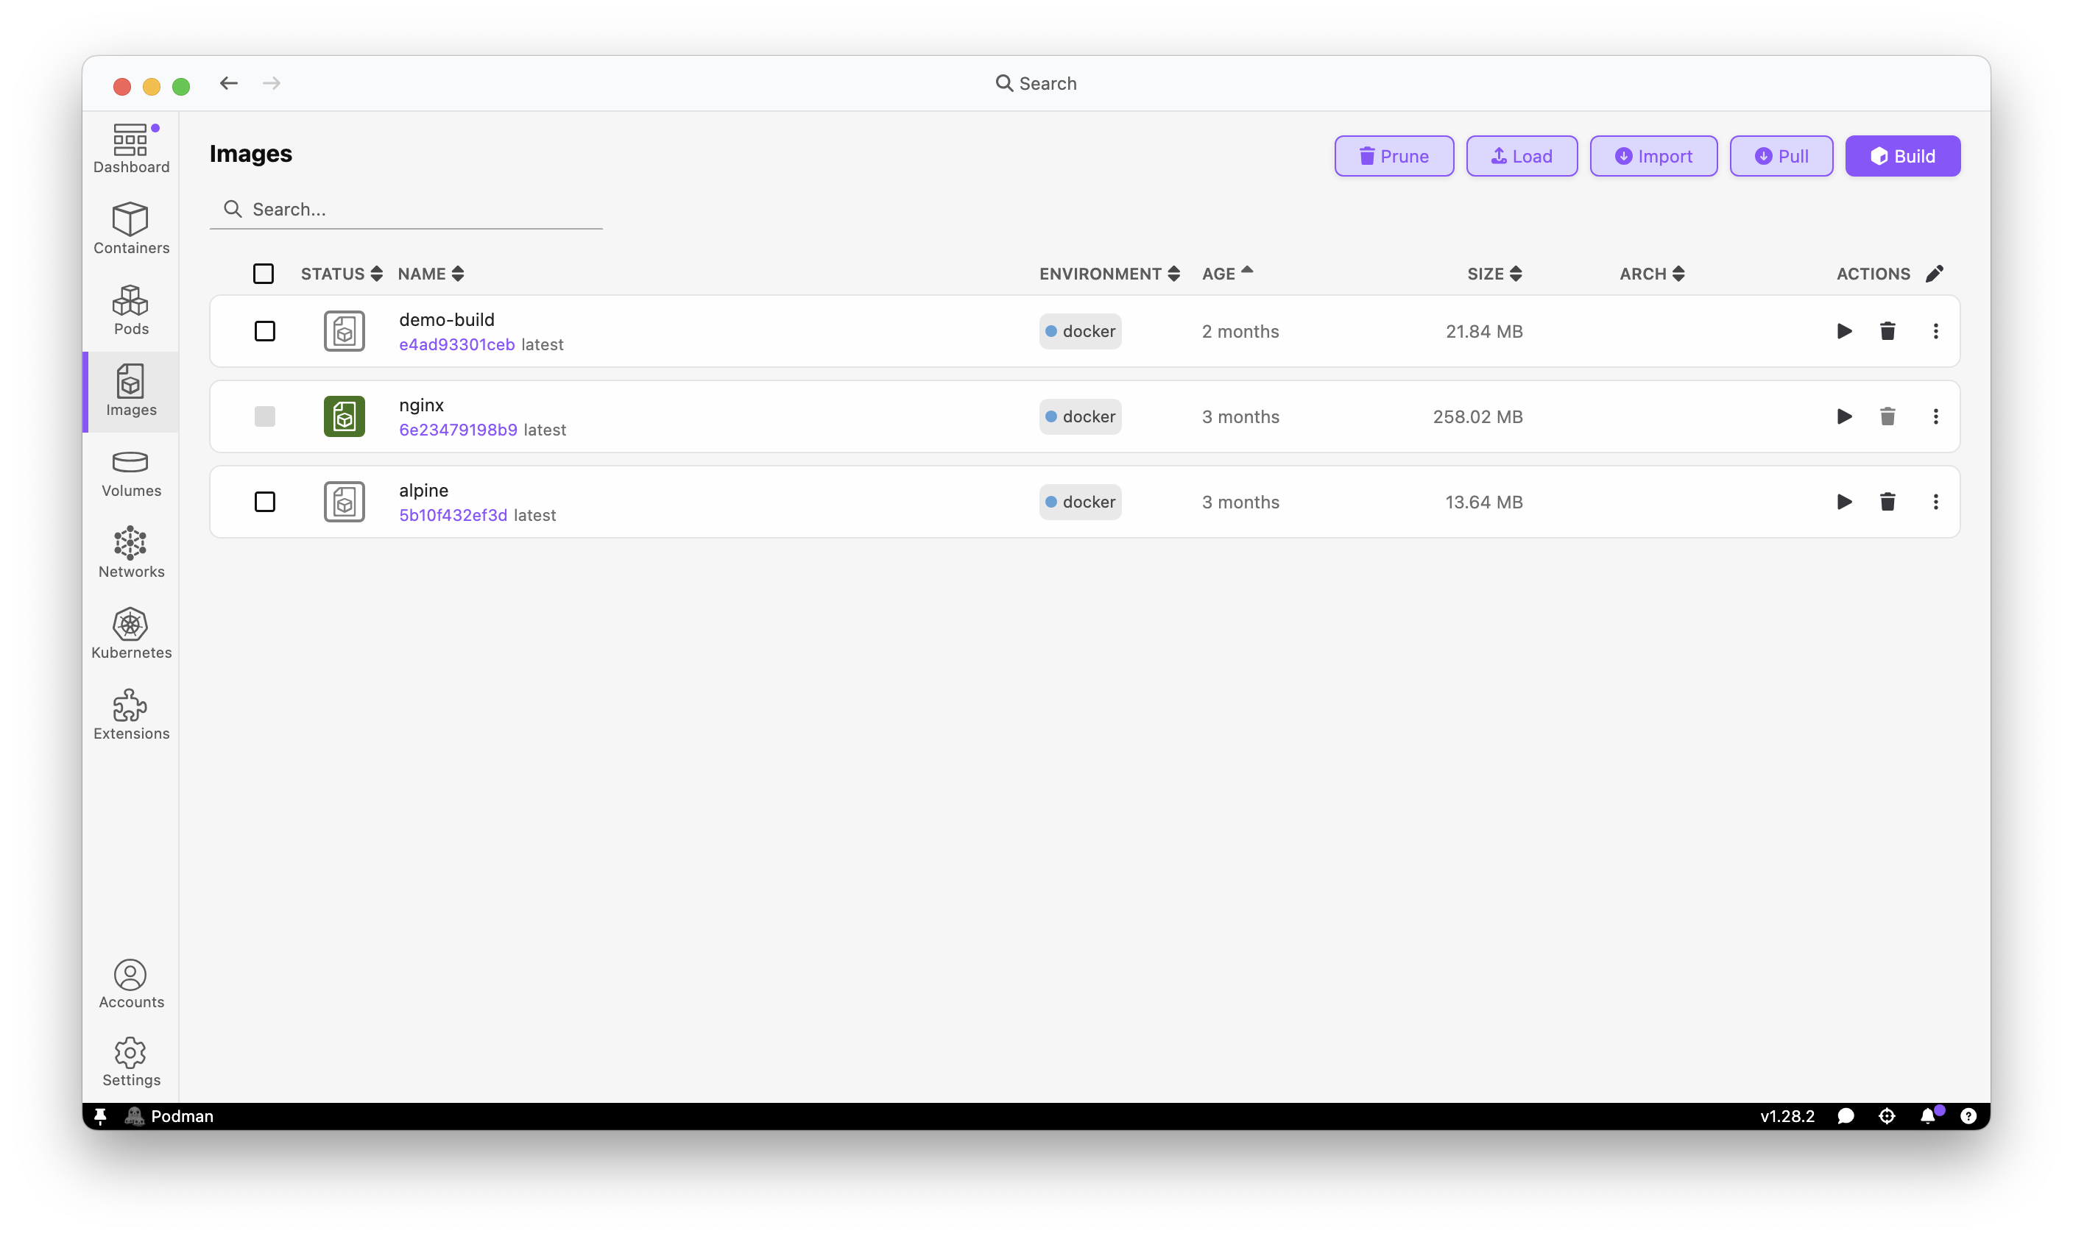Click the Prune button
This screenshot has width=2073, height=1239.
[x=1394, y=156]
